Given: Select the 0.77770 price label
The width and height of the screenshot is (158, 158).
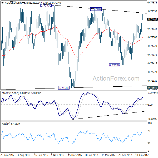Looking at the screenshot, I should tap(46, 6).
